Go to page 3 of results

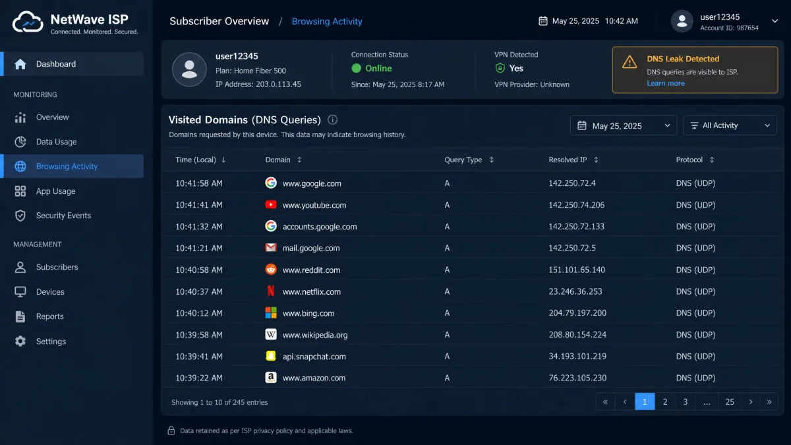(686, 401)
